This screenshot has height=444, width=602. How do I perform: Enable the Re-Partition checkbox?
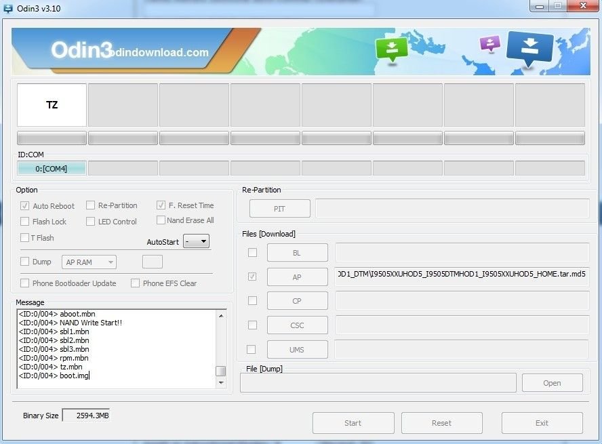click(90, 205)
